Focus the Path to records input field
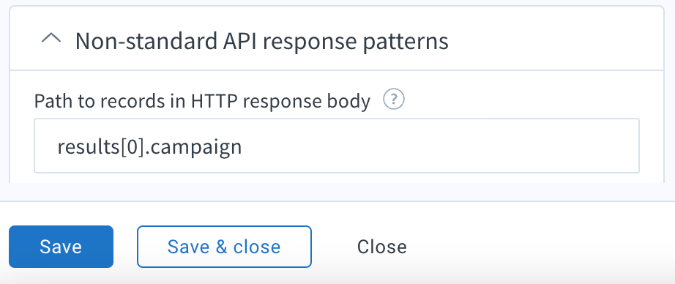Viewport: 675px width, 284px height. tap(337, 146)
